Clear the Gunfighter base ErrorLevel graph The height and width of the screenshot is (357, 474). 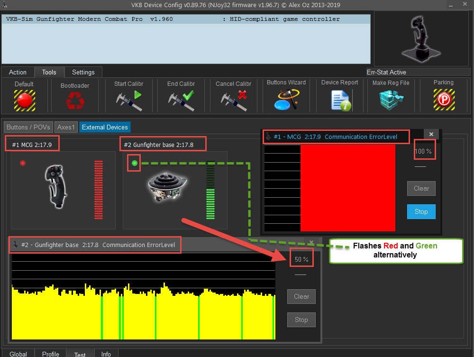[301, 296]
